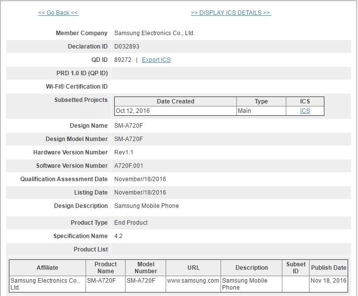The width and height of the screenshot is (358, 296).
Task: Click the Model Number column header
Action: (x=146, y=268)
